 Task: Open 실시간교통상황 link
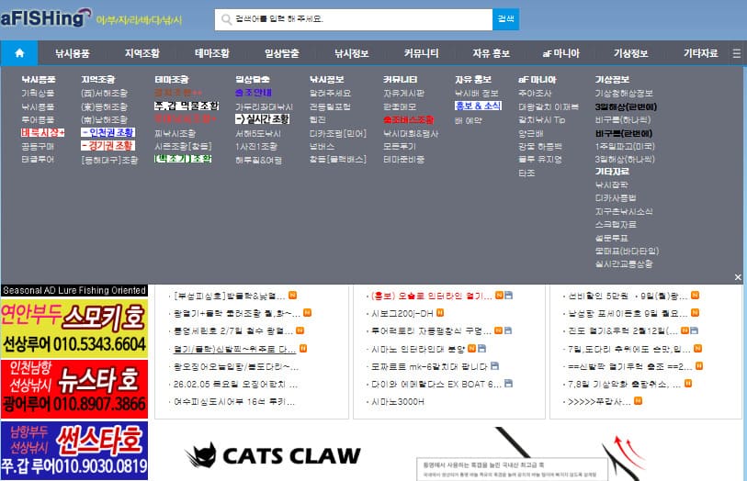click(x=624, y=263)
